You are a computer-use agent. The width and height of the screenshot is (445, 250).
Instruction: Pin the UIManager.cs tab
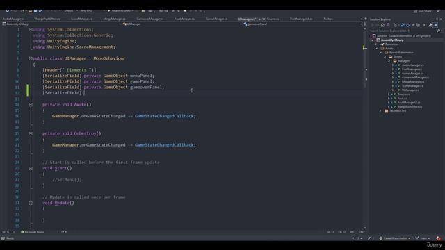pyautogui.click(x=259, y=19)
